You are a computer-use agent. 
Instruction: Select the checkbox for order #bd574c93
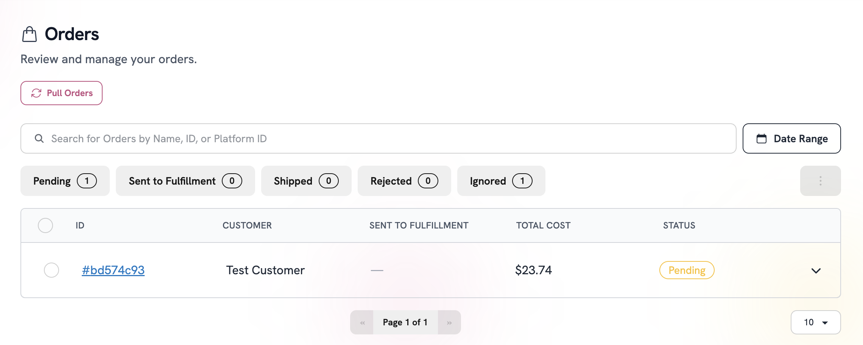[51, 270]
